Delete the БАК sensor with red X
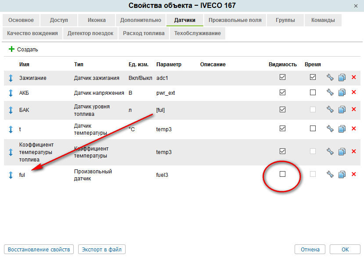Screen dimensions: 364x258 point(354,110)
